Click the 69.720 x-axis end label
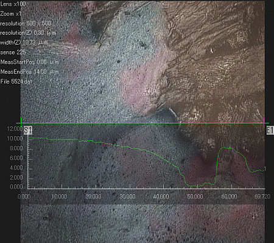274x243 pixels. tap(262, 197)
